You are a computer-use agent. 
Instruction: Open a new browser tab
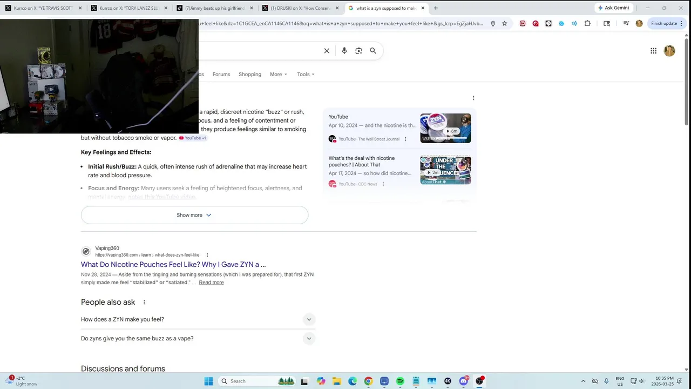pos(436,8)
